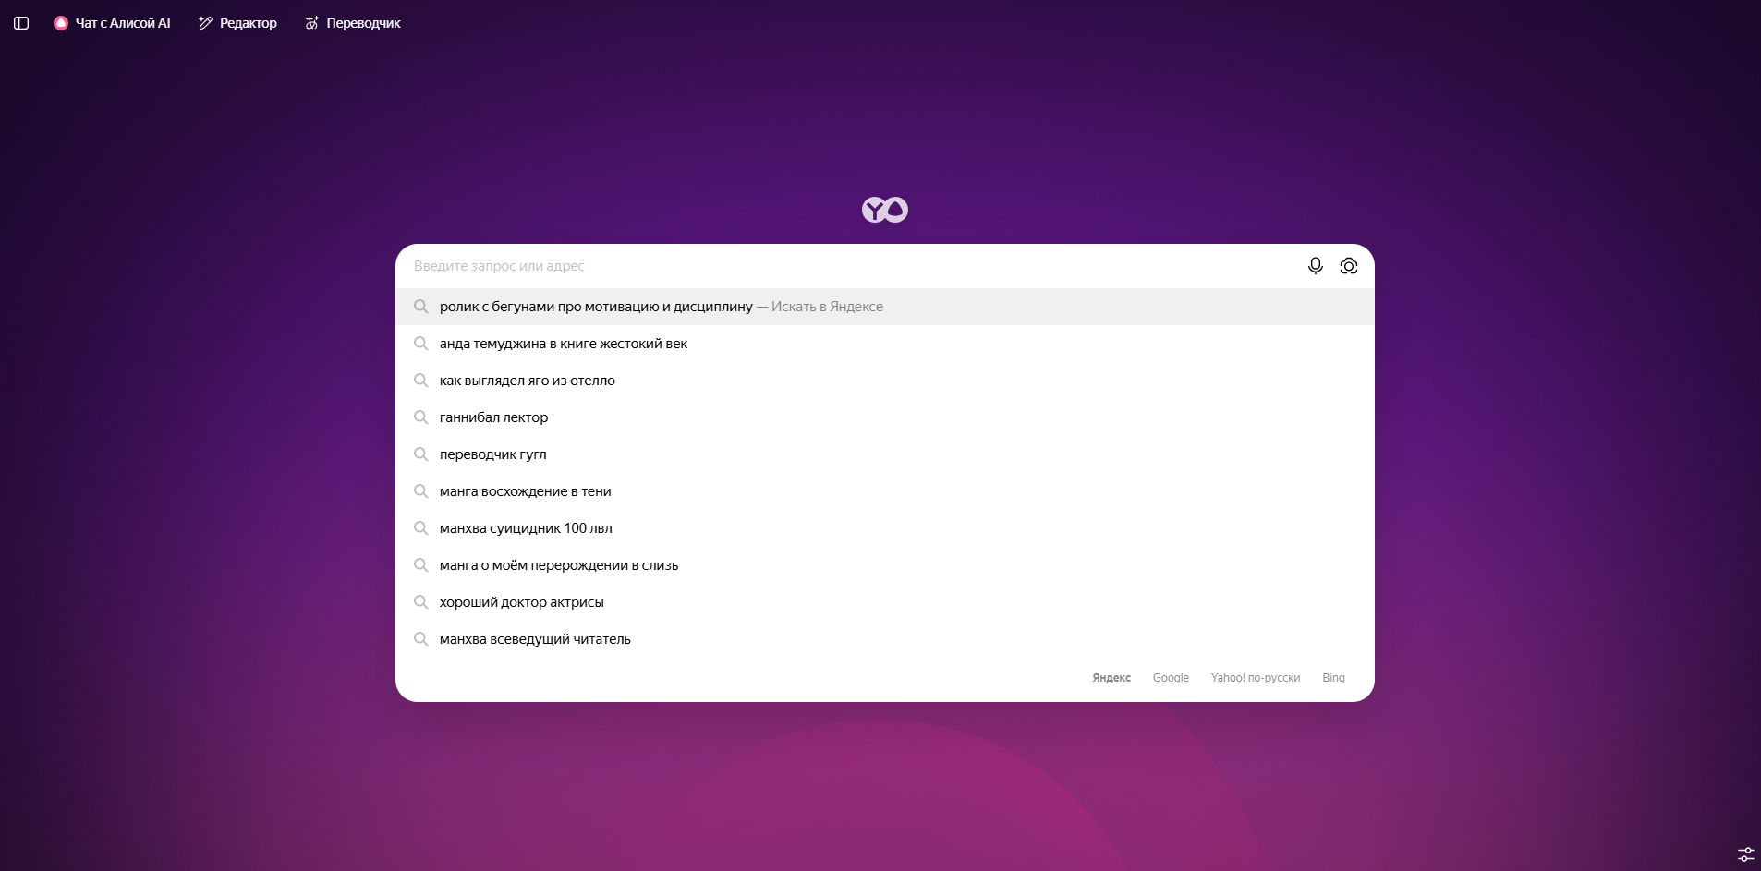This screenshot has height=871, width=1761.
Task: Click magnifier icon beside хороший доктор актрисы
Action: [420, 602]
